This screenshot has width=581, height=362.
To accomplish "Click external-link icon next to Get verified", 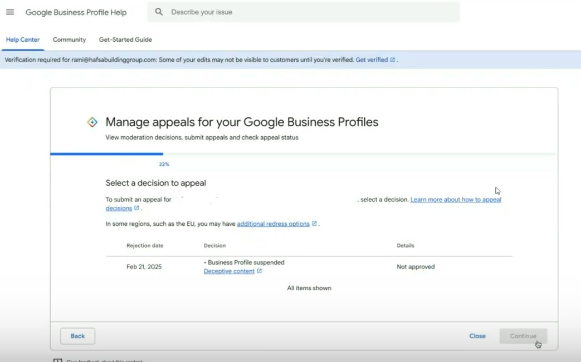I will pos(392,59).
